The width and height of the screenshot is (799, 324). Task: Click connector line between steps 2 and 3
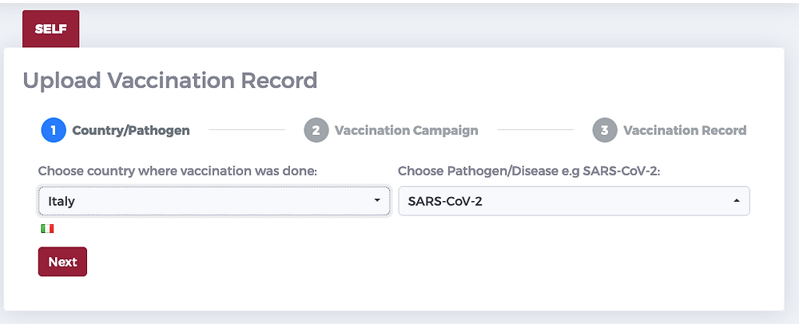(535, 130)
